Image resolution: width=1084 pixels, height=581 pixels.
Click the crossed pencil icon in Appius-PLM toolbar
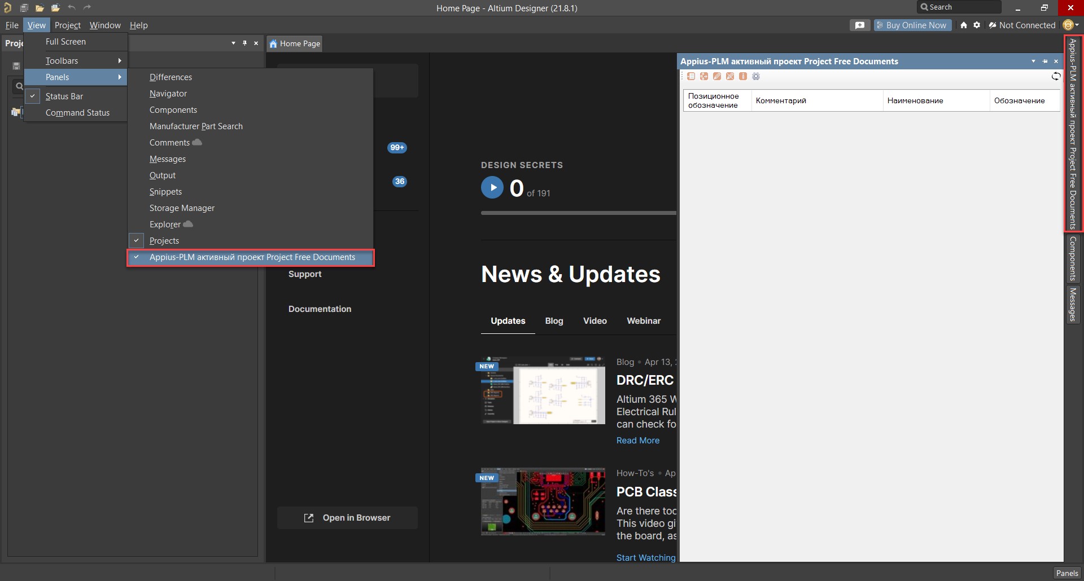coord(730,76)
